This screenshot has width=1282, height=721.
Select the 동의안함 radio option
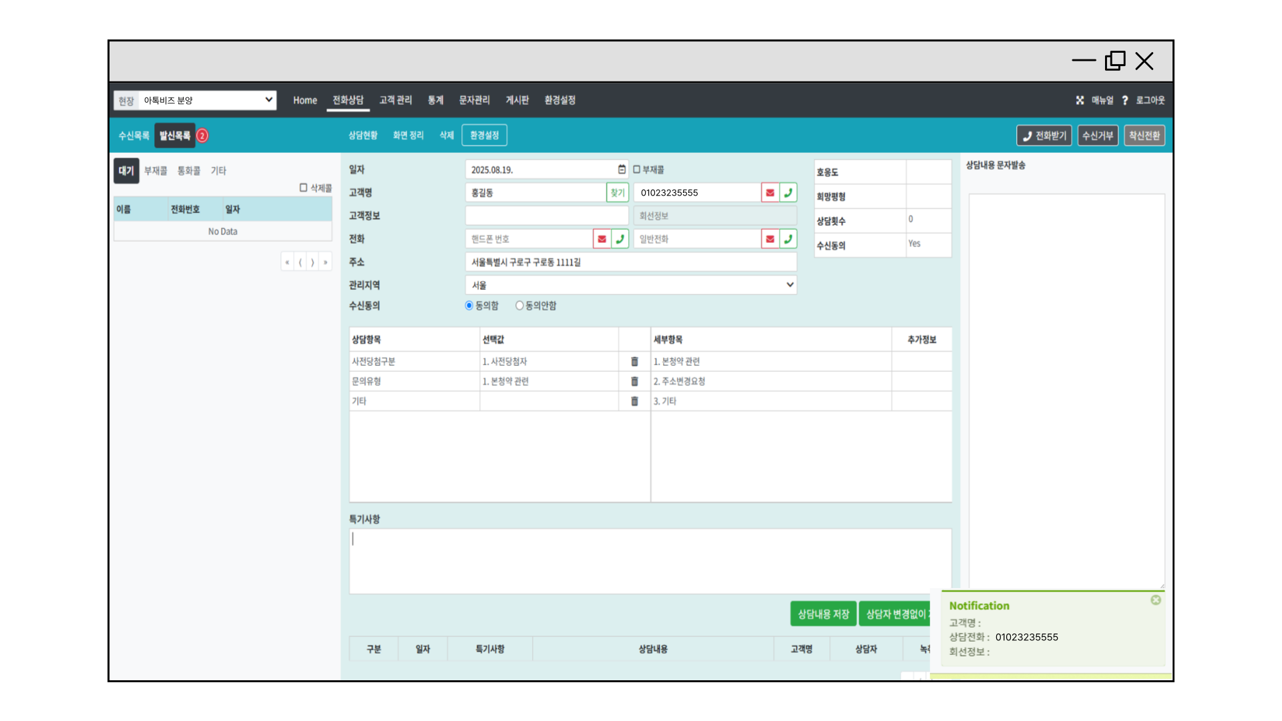519,306
